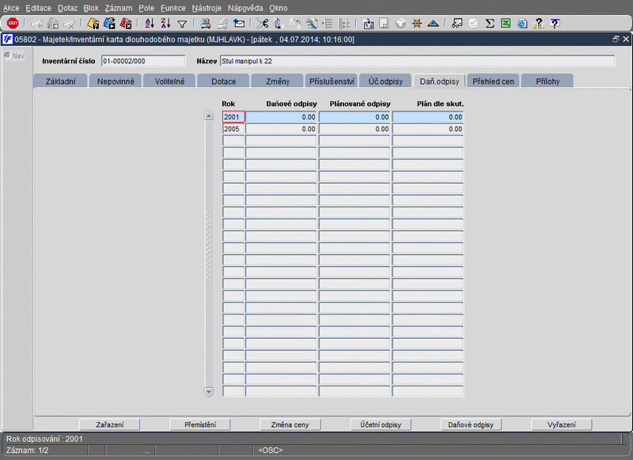
Task: Open the Funkce menu
Action: click(172, 8)
